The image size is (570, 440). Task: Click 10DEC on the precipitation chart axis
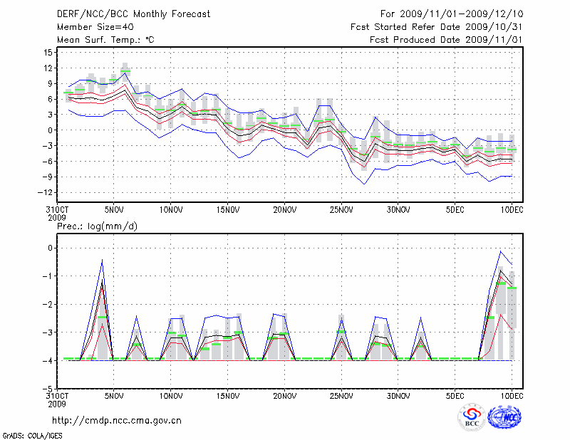pos(512,395)
